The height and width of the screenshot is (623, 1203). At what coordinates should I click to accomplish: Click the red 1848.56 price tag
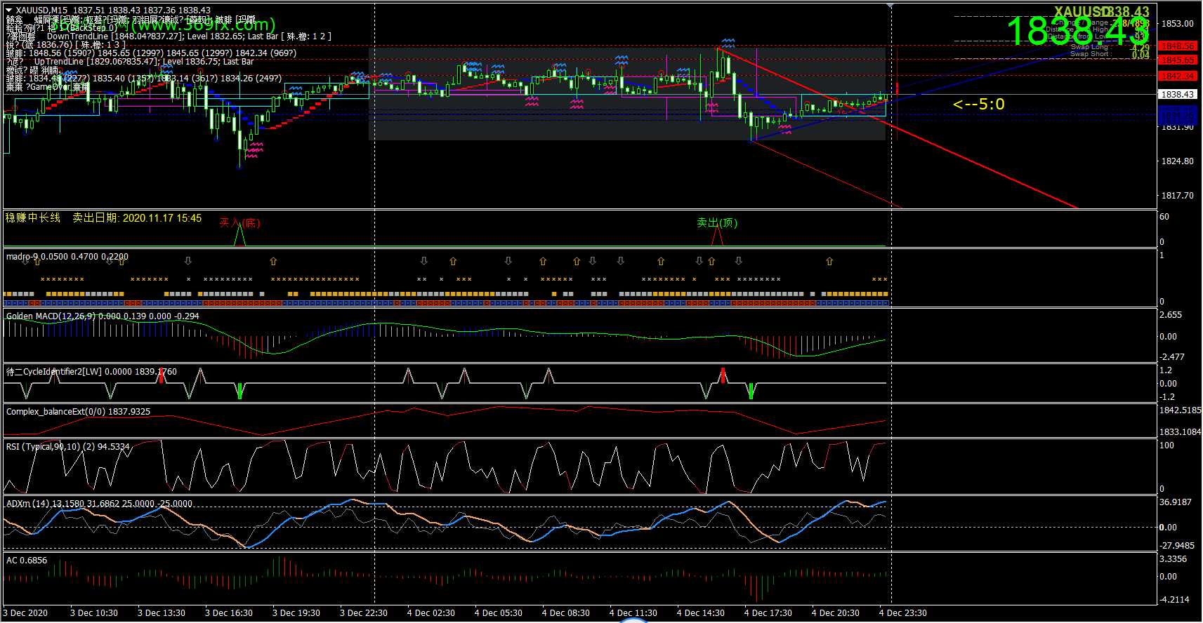[1177, 46]
